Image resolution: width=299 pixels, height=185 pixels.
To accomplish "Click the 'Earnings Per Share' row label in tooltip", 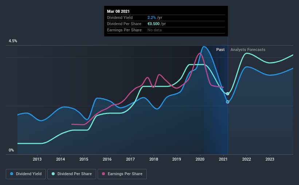I will [x=124, y=30].
